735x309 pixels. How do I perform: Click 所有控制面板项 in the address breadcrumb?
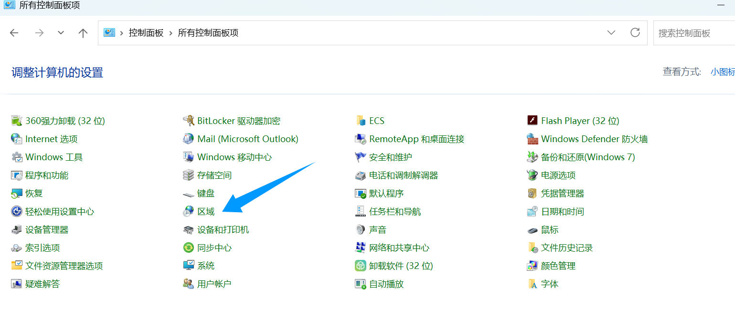click(208, 33)
